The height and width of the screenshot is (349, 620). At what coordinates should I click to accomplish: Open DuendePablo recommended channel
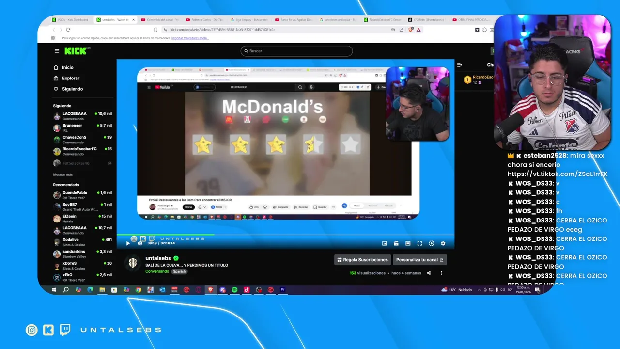click(x=82, y=195)
